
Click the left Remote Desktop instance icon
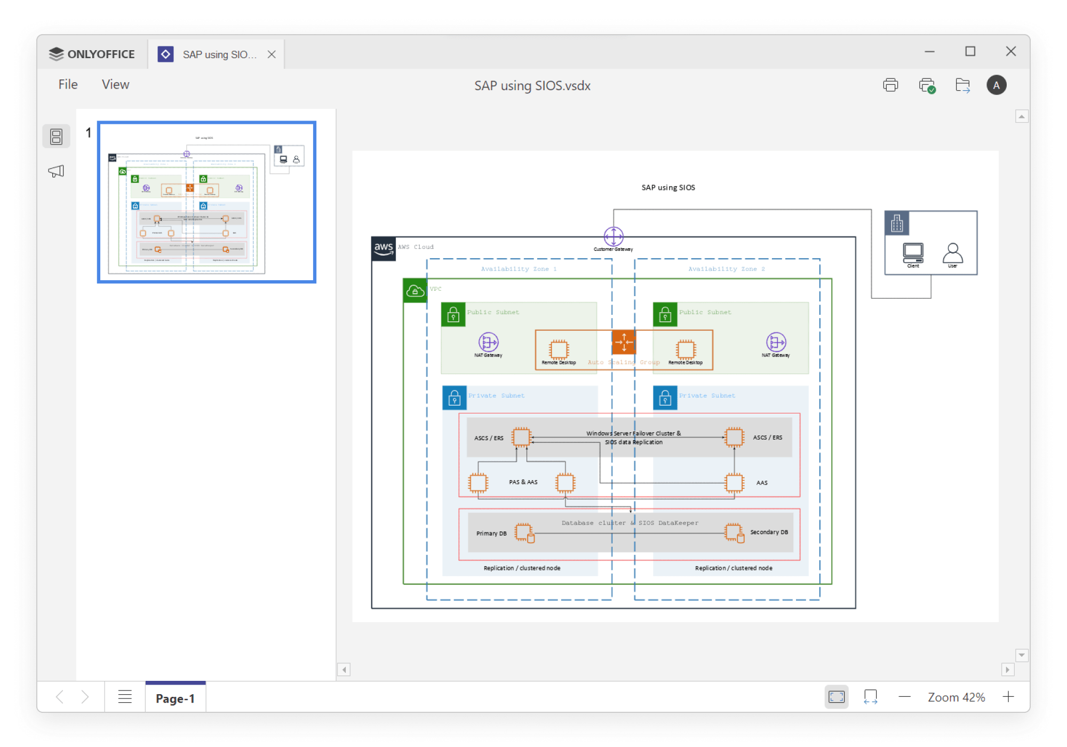pos(559,349)
